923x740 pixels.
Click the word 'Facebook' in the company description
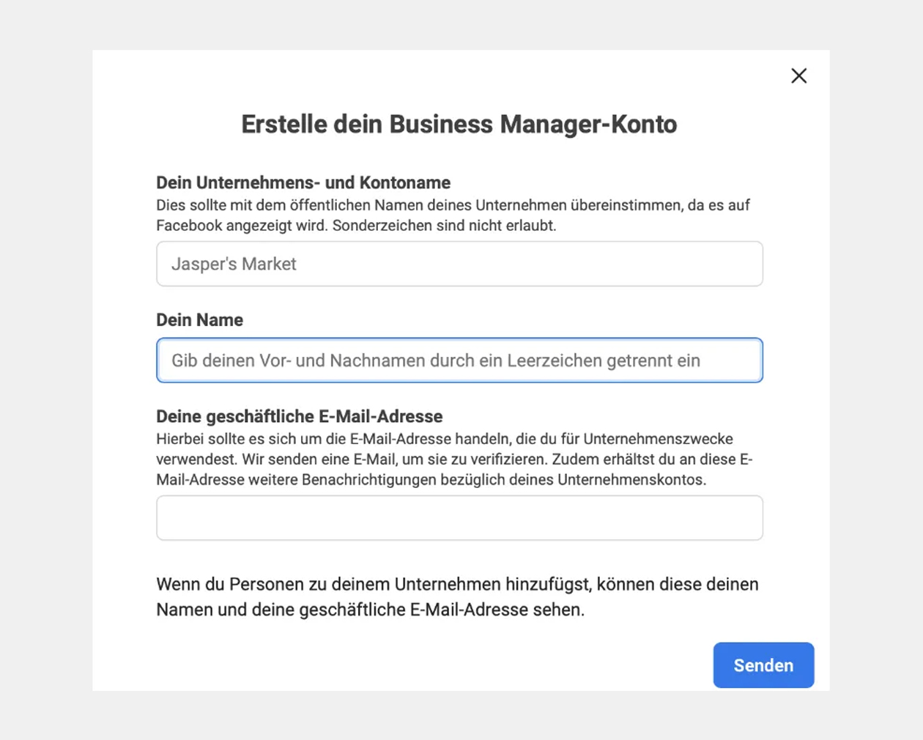pos(189,226)
